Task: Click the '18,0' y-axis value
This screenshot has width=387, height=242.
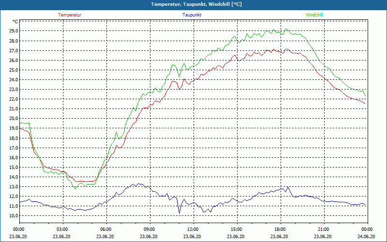Action: [14, 138]
